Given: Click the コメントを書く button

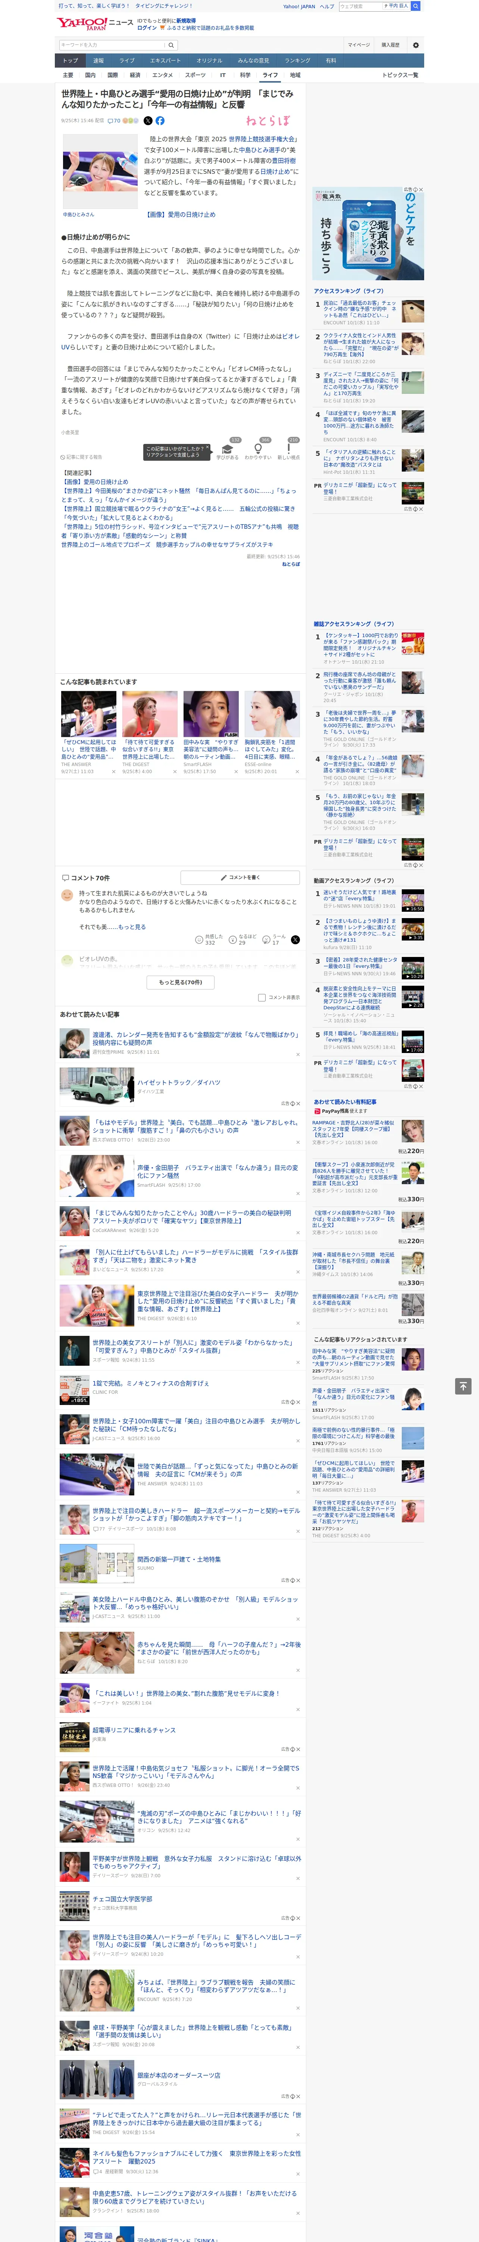Looking at the screenshot, I should (x=240, y=877).
